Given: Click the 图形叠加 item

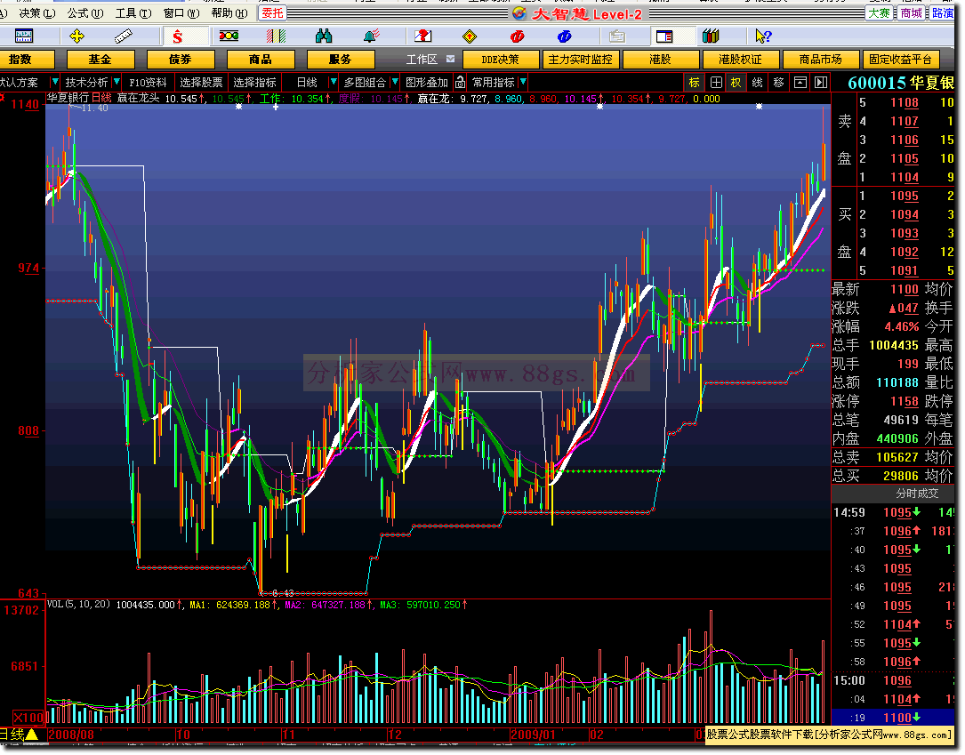Looking at the screenshot, I should tap(427, 83).
